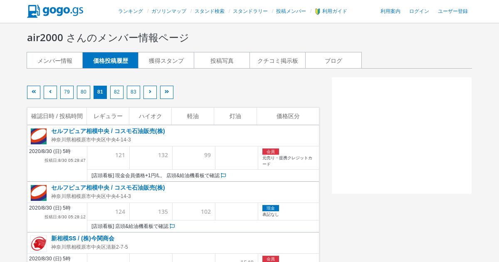Image resolution: width=499 pixels, height=262 pixels.
Task: Click the ログイン link
Action: [x=419, y=12]
